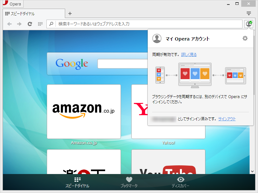
Task: Reload the current page
Action: pos(30,24)
